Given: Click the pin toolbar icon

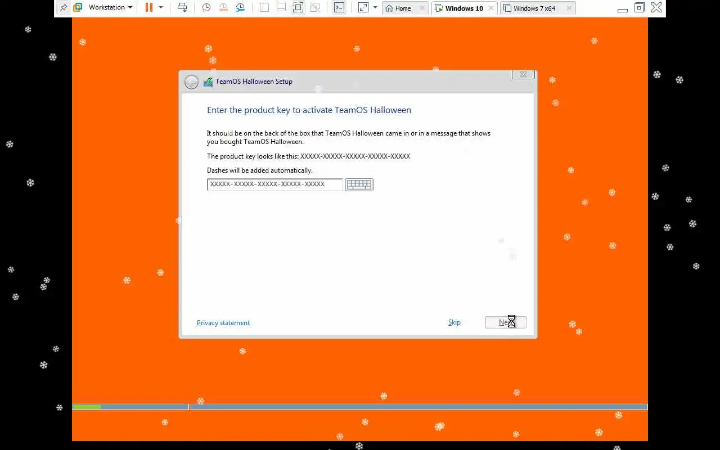Looking at the screenshot, I should [63, 8].
